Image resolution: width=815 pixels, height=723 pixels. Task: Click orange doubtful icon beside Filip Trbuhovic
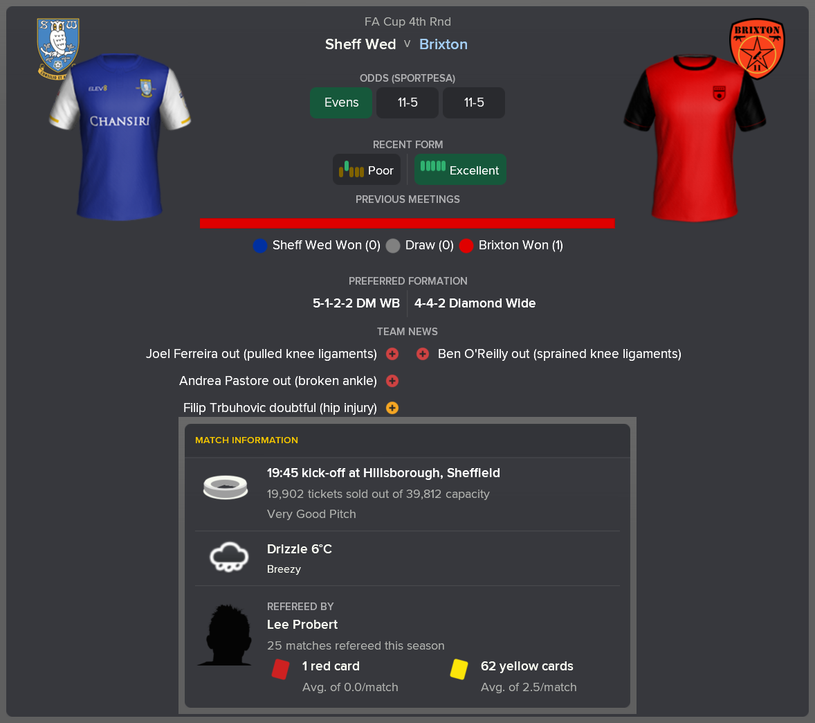pyautogui.click(x=392, y=409)
